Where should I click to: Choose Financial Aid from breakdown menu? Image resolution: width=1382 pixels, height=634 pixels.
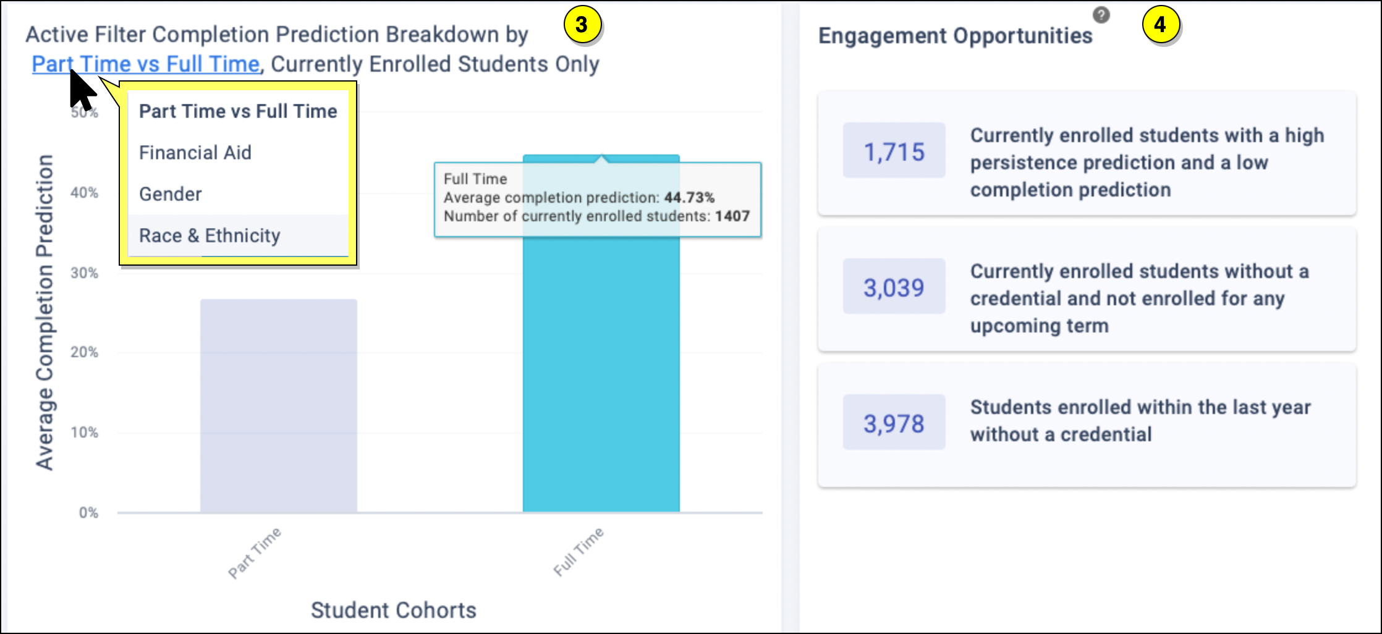pyautogui.click(x=195, y=153)
